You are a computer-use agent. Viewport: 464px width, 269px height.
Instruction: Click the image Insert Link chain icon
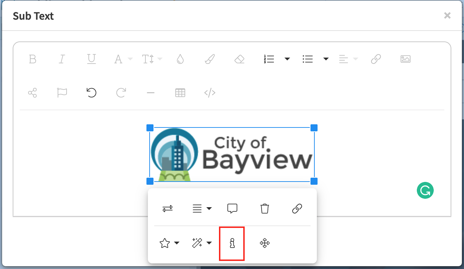tap(297, 209)
